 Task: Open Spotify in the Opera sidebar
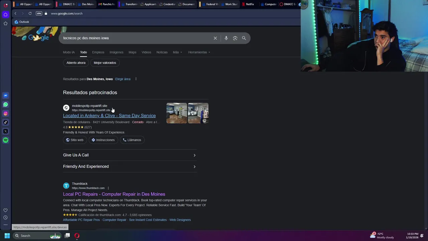point(5,140)
